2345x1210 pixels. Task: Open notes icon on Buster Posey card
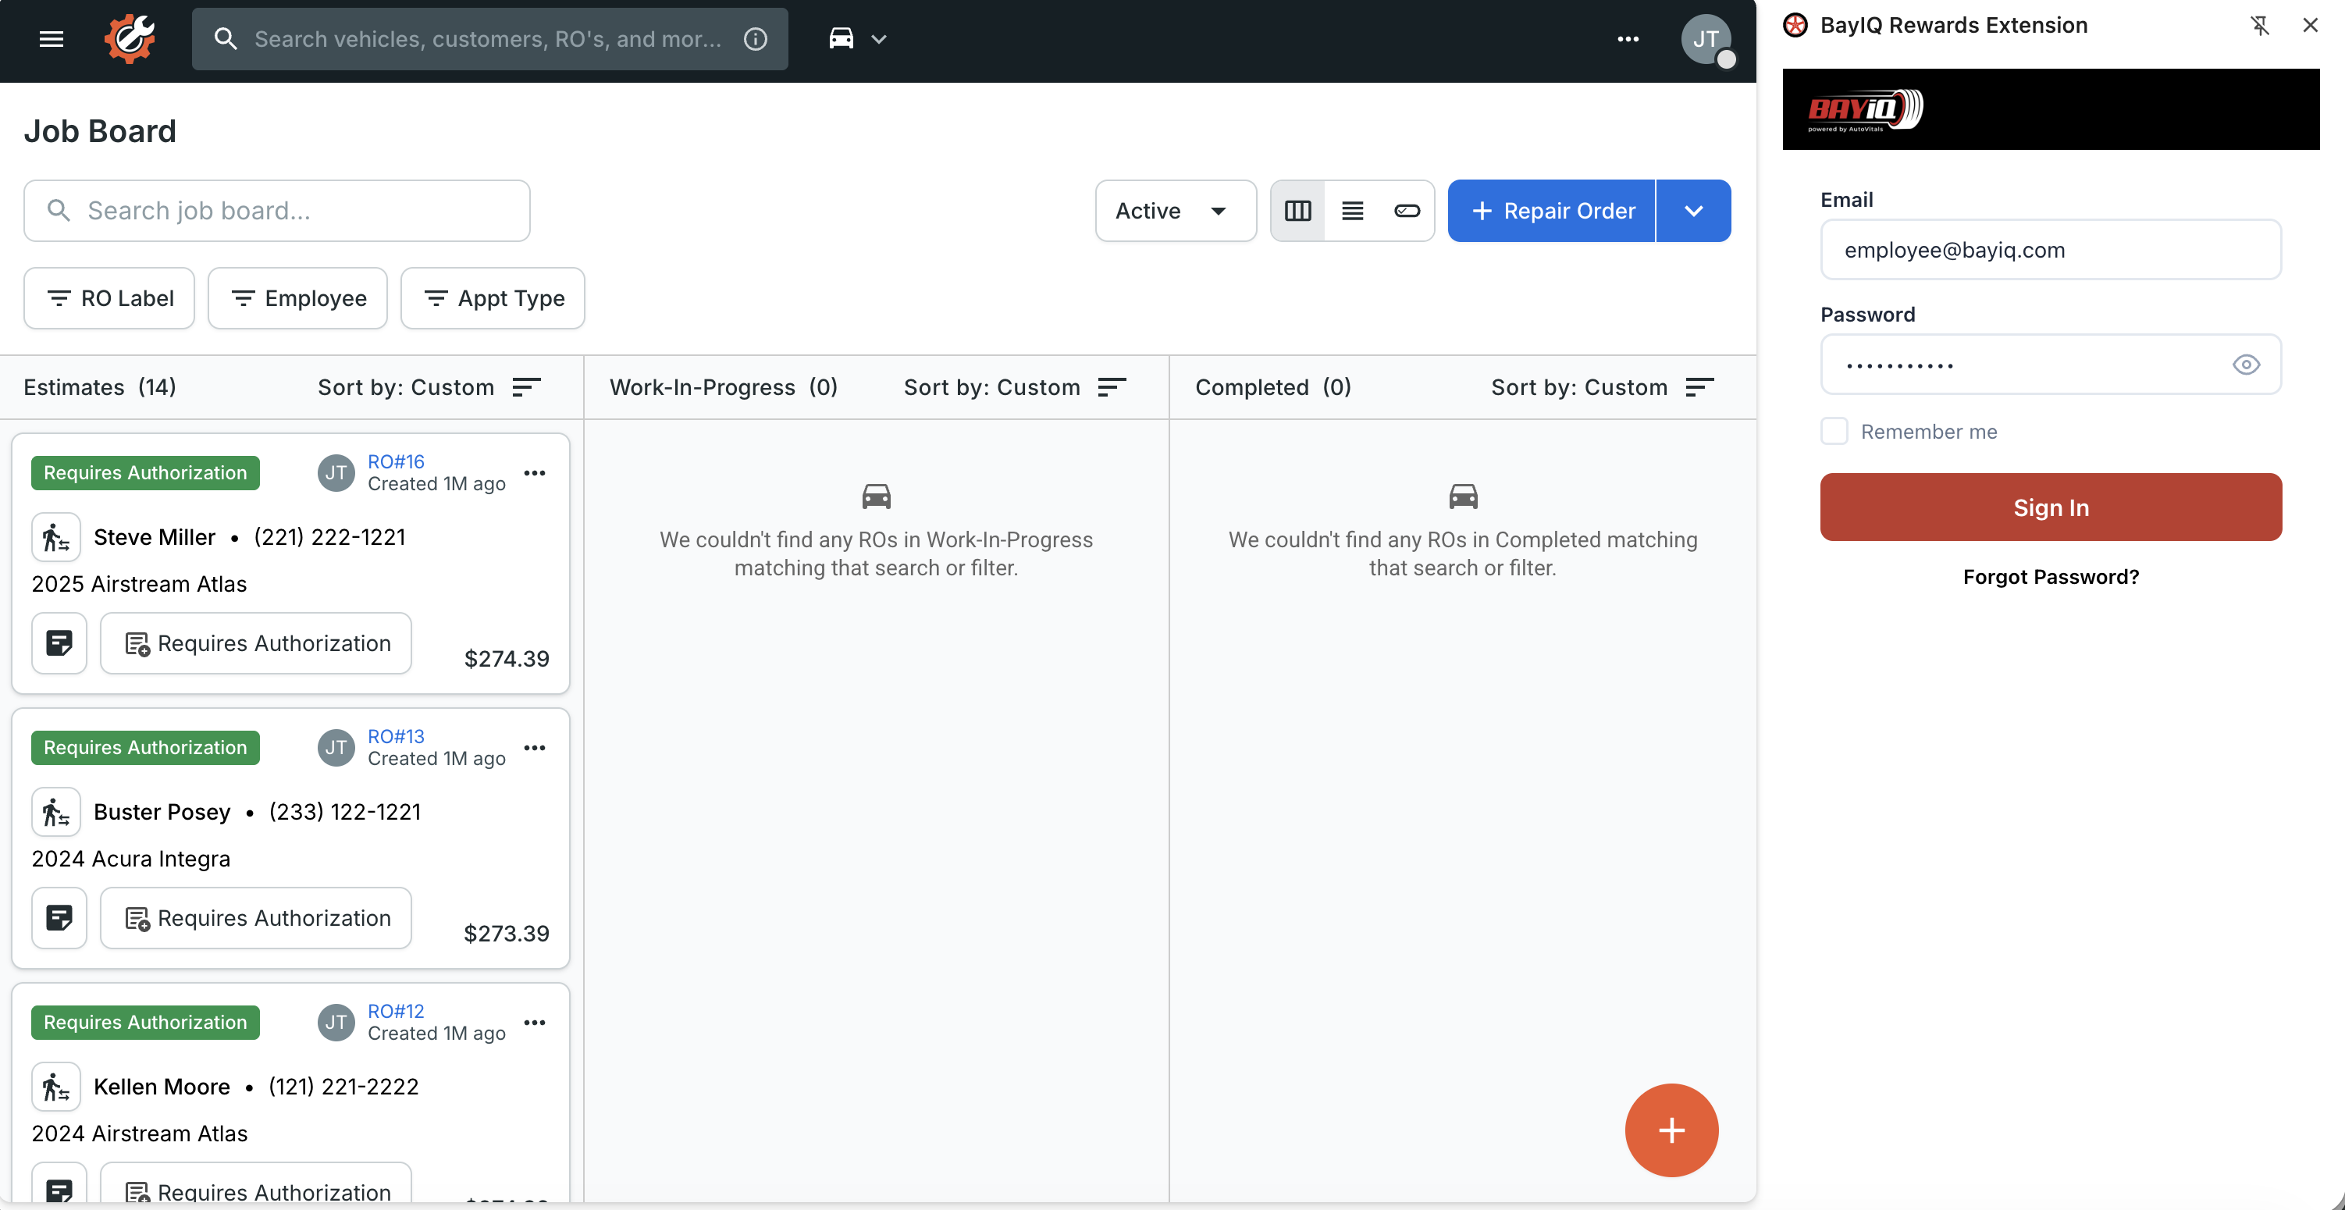59,918
